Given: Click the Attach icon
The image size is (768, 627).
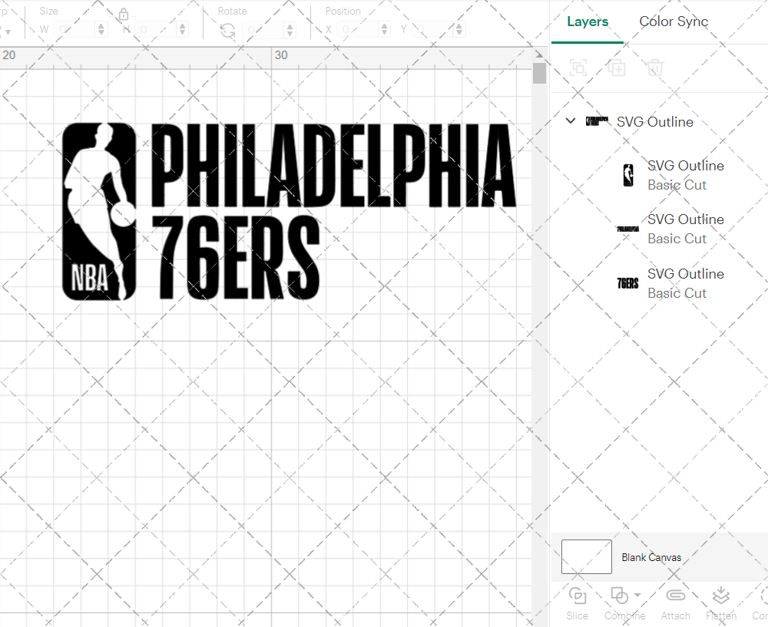Looking at the screenshot, I should pyautogui.click(x=676, y=596).
